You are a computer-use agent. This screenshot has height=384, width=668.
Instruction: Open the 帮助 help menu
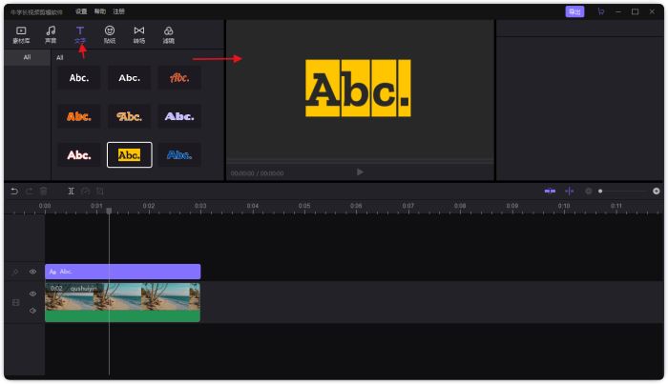(x=100, y=11)
